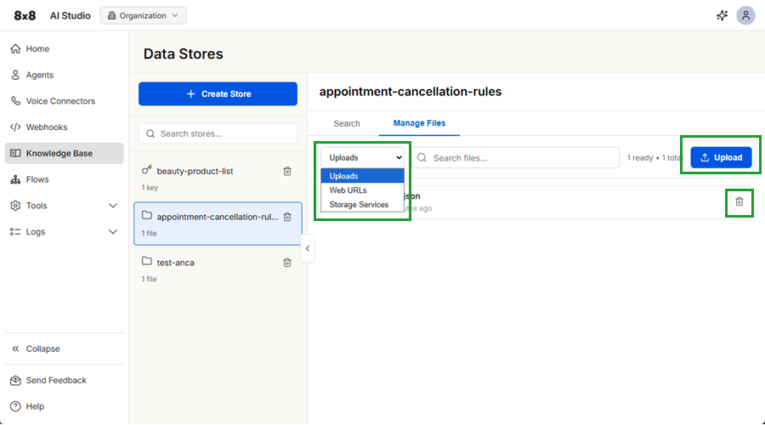Click the Knowledge Base book icon
Image resolution: width=765 pixels, height=425 pixels.
click(15, 153)
